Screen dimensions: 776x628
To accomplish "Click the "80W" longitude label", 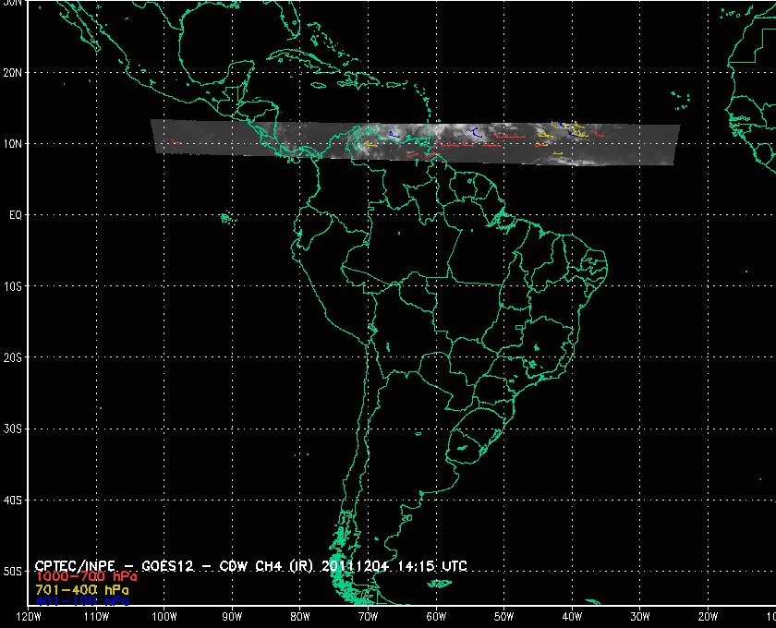I will tap(300, 617).
